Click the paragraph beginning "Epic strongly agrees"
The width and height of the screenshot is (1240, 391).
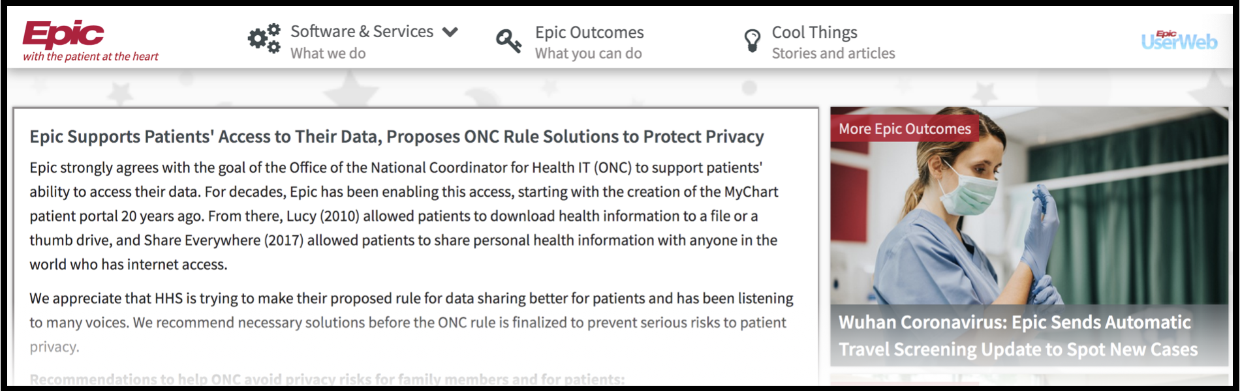coord(405,216)
